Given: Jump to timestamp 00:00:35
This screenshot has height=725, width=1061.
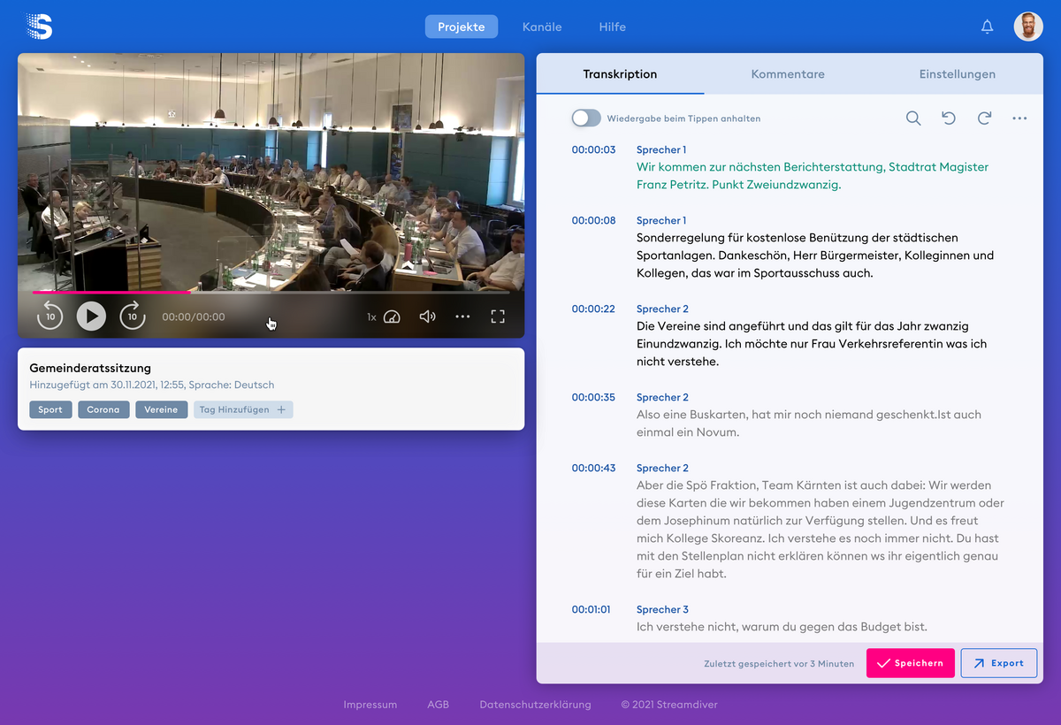Looking at the screenshot, I should pos(593,397).
